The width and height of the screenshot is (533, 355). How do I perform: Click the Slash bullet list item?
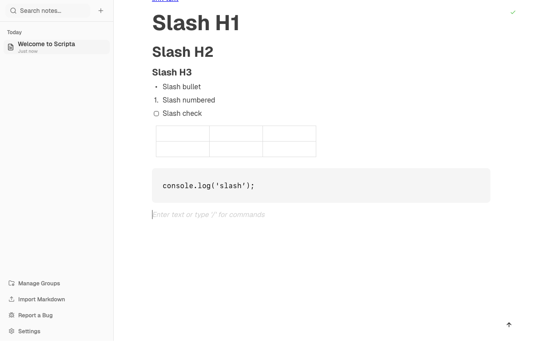[182, 87]
